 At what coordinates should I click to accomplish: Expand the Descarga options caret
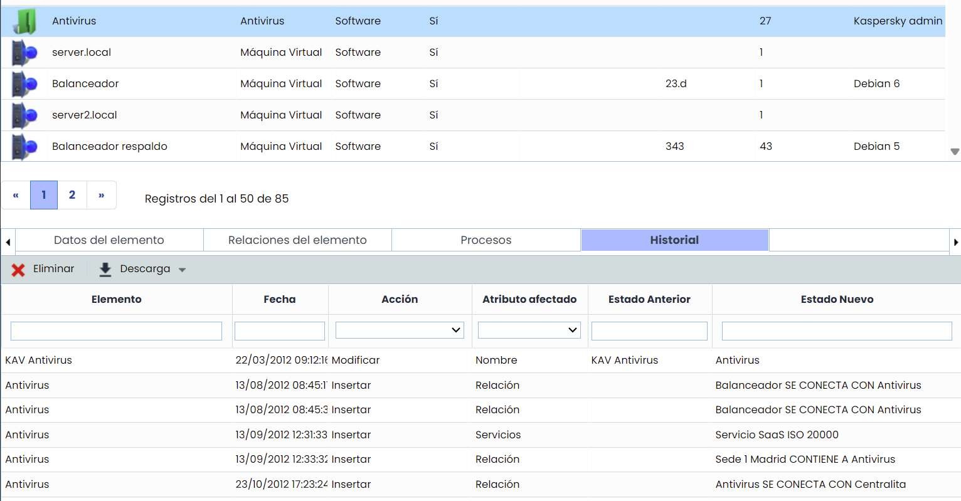coord(183,270)
